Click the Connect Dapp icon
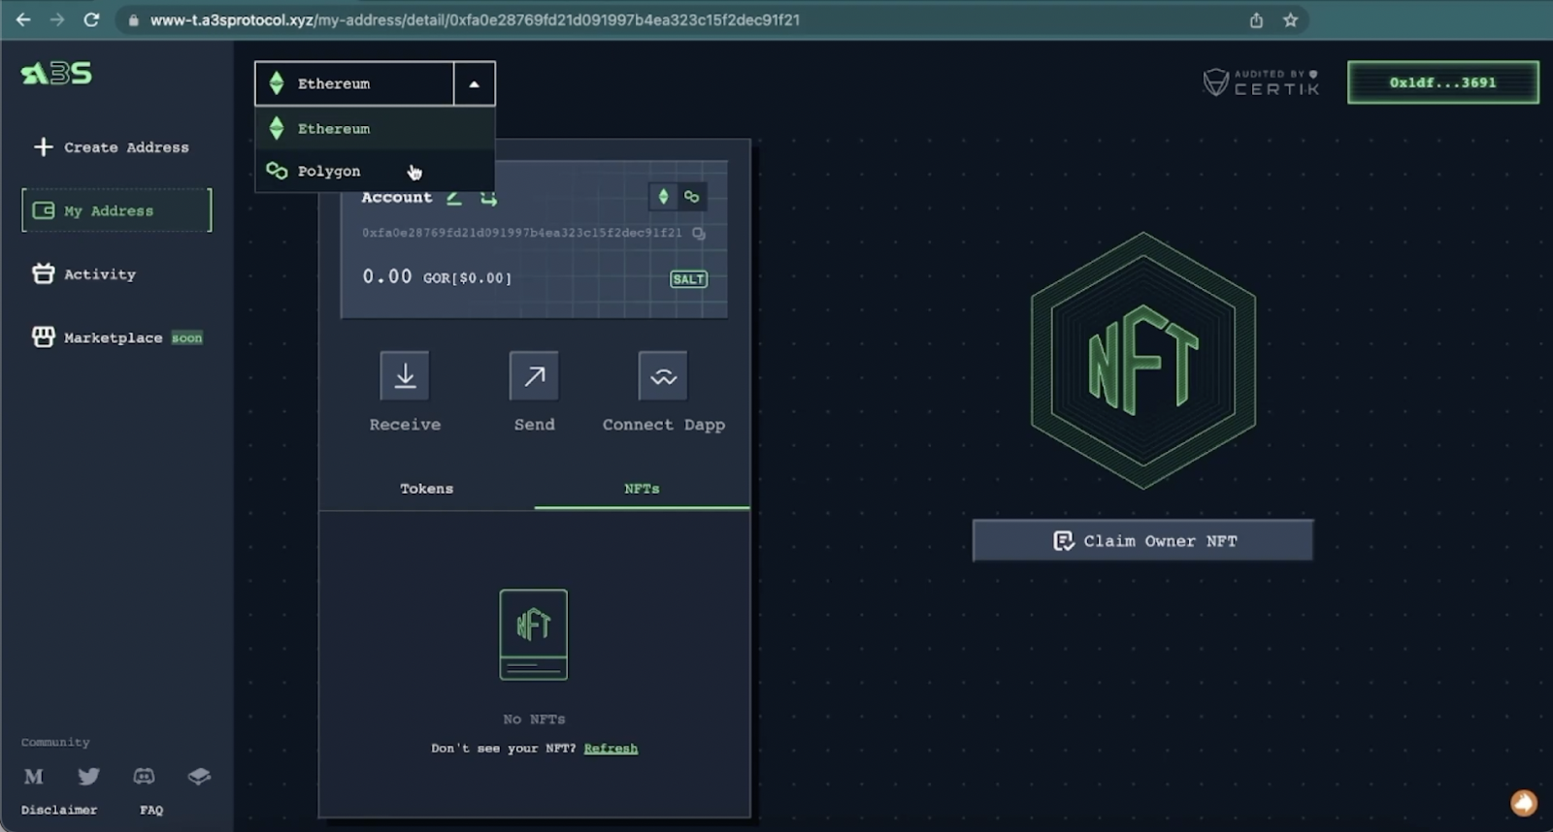Image resolution: width=1553 pixels, height=832 pixels. [663, 376]
